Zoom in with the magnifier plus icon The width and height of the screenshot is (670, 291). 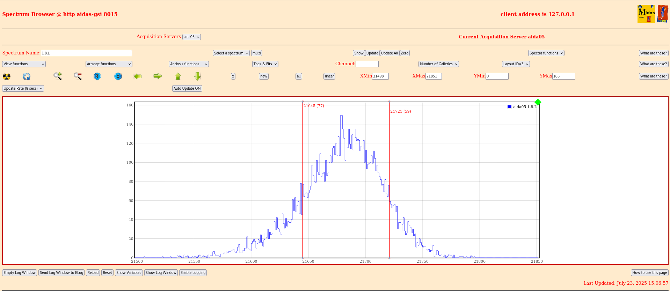[x=58, y=76]
